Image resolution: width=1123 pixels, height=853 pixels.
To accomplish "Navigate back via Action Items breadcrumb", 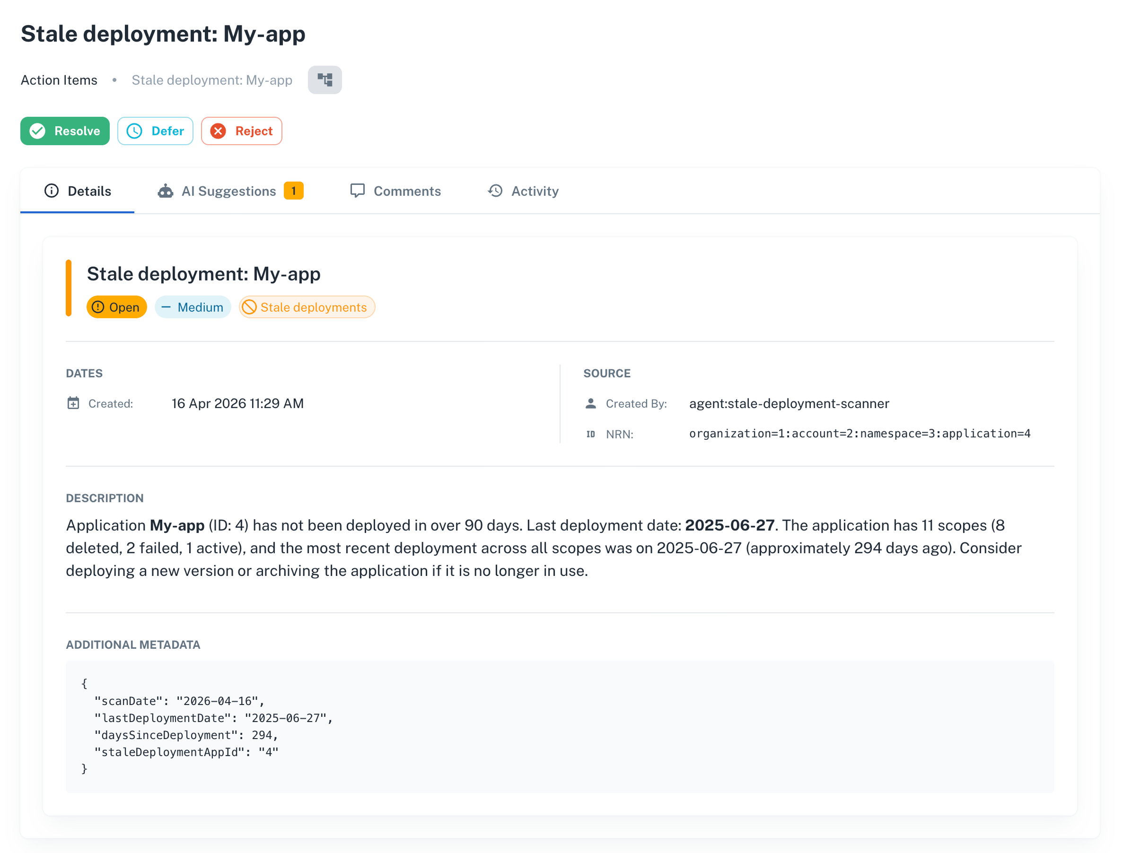I will coord(59,80).
